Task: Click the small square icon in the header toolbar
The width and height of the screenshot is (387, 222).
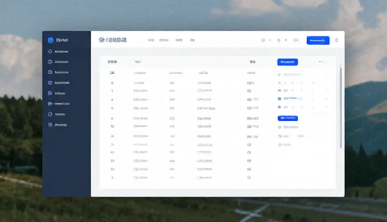Action: (x=263, y=40)
